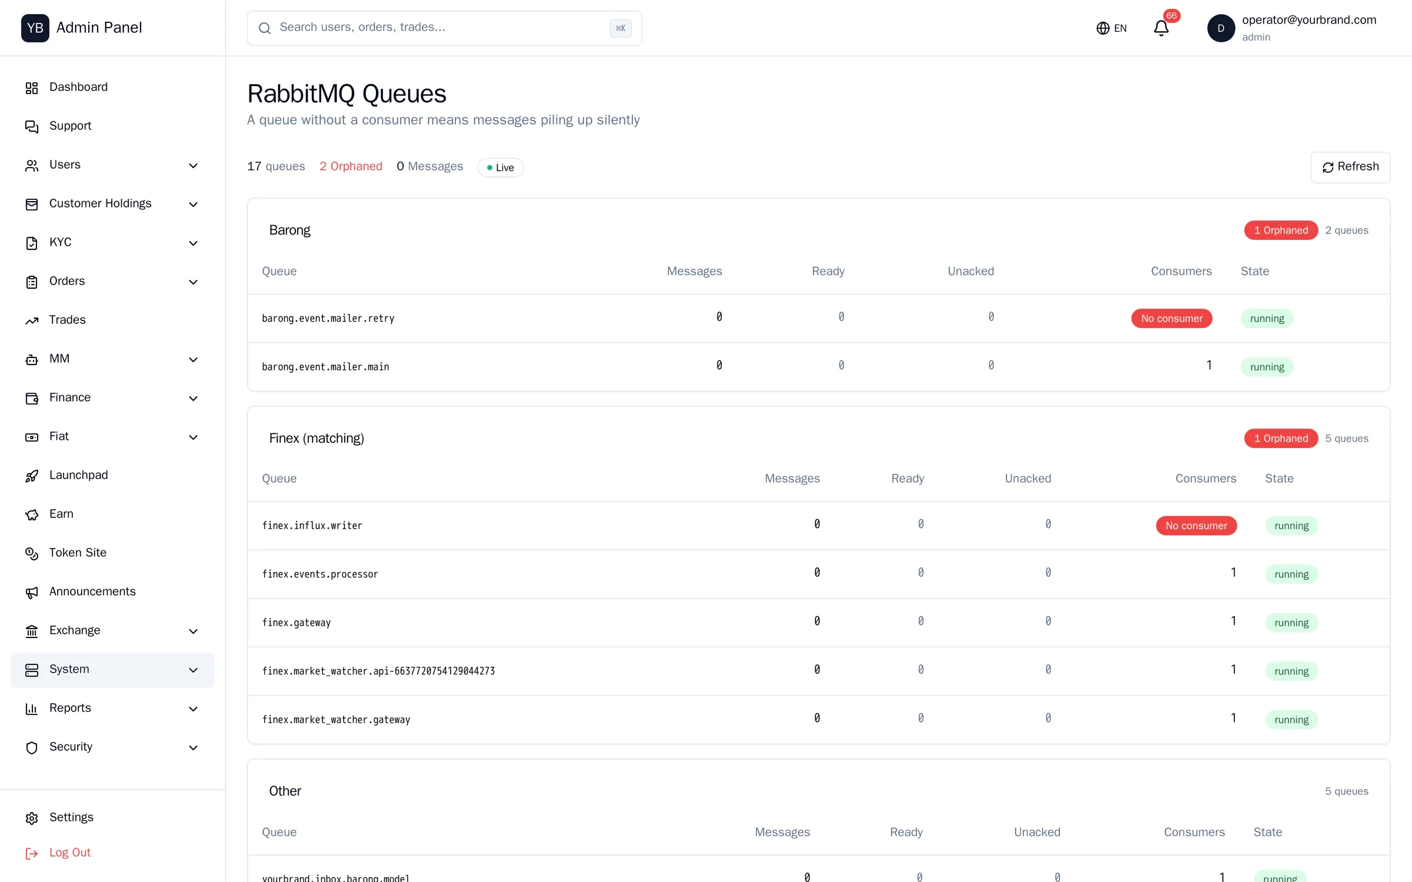Click the Live status badge

tap(500, 167)
